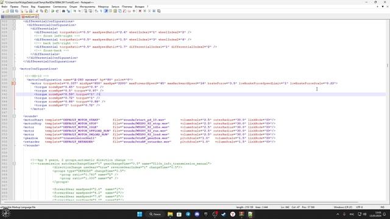This screenshot has width=390, height=219.
Task: Click Run Macro Multiple Times icon
Action: pos(154,11)
